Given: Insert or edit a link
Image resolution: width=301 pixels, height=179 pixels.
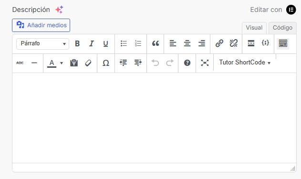Looking at the screenshot, I should click(x=219, y=43).
